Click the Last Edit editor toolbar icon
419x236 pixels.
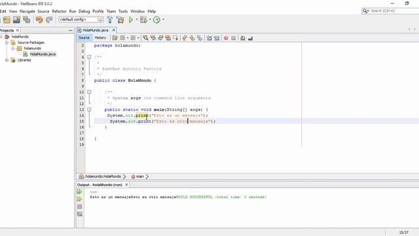point(115,38)
